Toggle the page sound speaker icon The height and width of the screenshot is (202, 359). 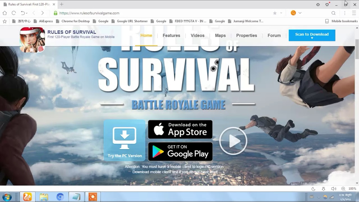tap(333, 189)
